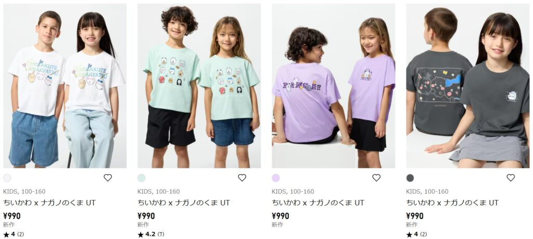Select the mint green color swatch
The image size is (533, 239).
[142, 178]
